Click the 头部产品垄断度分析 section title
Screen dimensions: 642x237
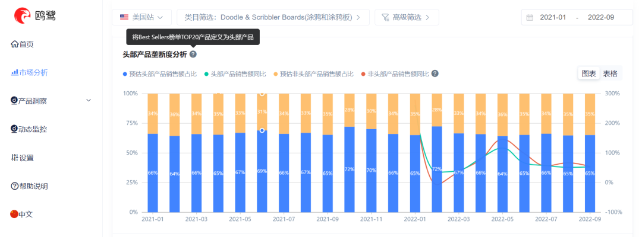[x=155, y=55]
